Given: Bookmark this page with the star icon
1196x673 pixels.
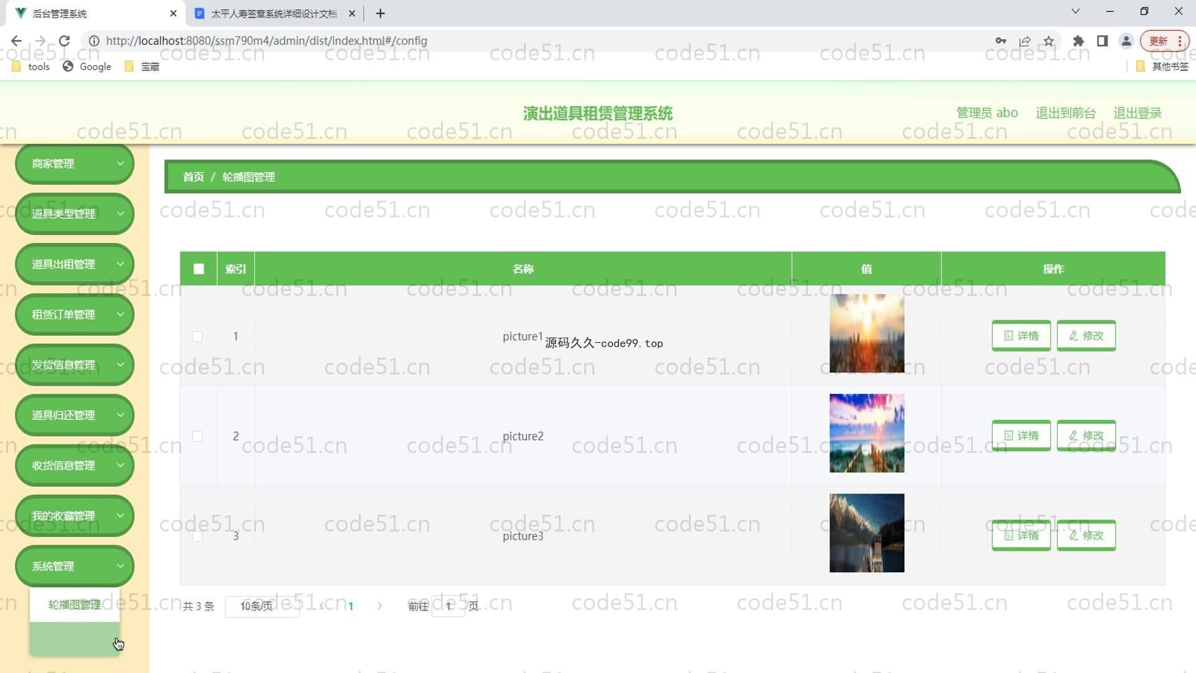Looking at the screenshot, I should point(1049,41).
